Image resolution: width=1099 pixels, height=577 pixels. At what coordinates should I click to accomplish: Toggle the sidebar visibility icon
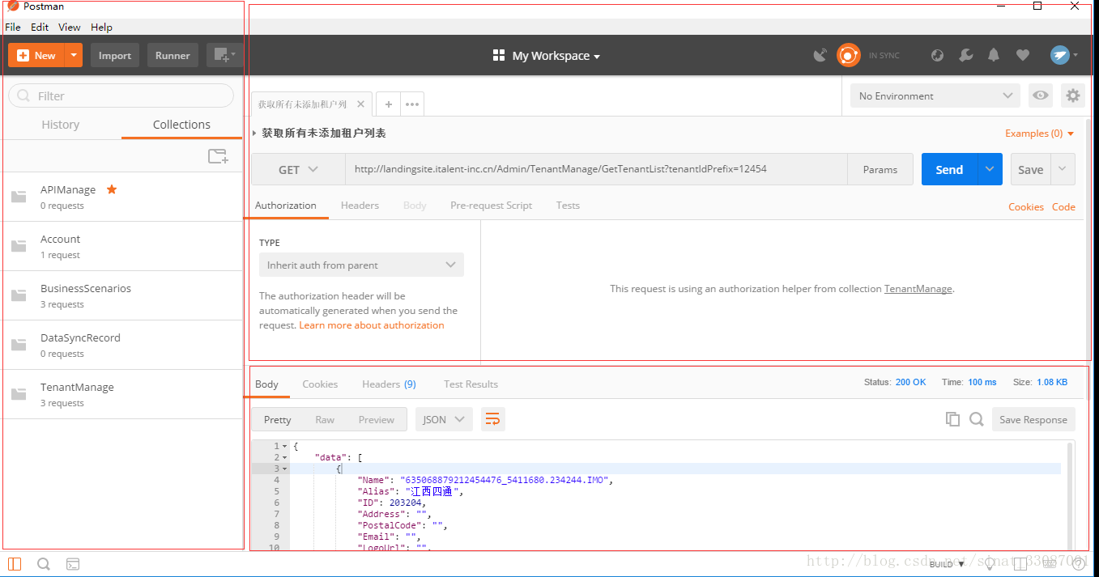[x=15, y=564]
